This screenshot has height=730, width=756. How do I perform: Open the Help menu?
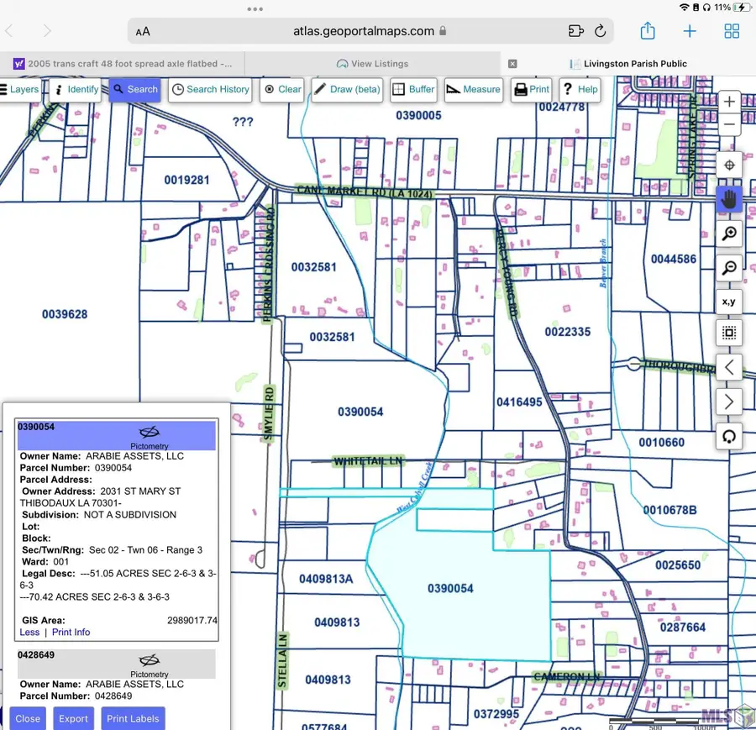[x=580, y=89]
